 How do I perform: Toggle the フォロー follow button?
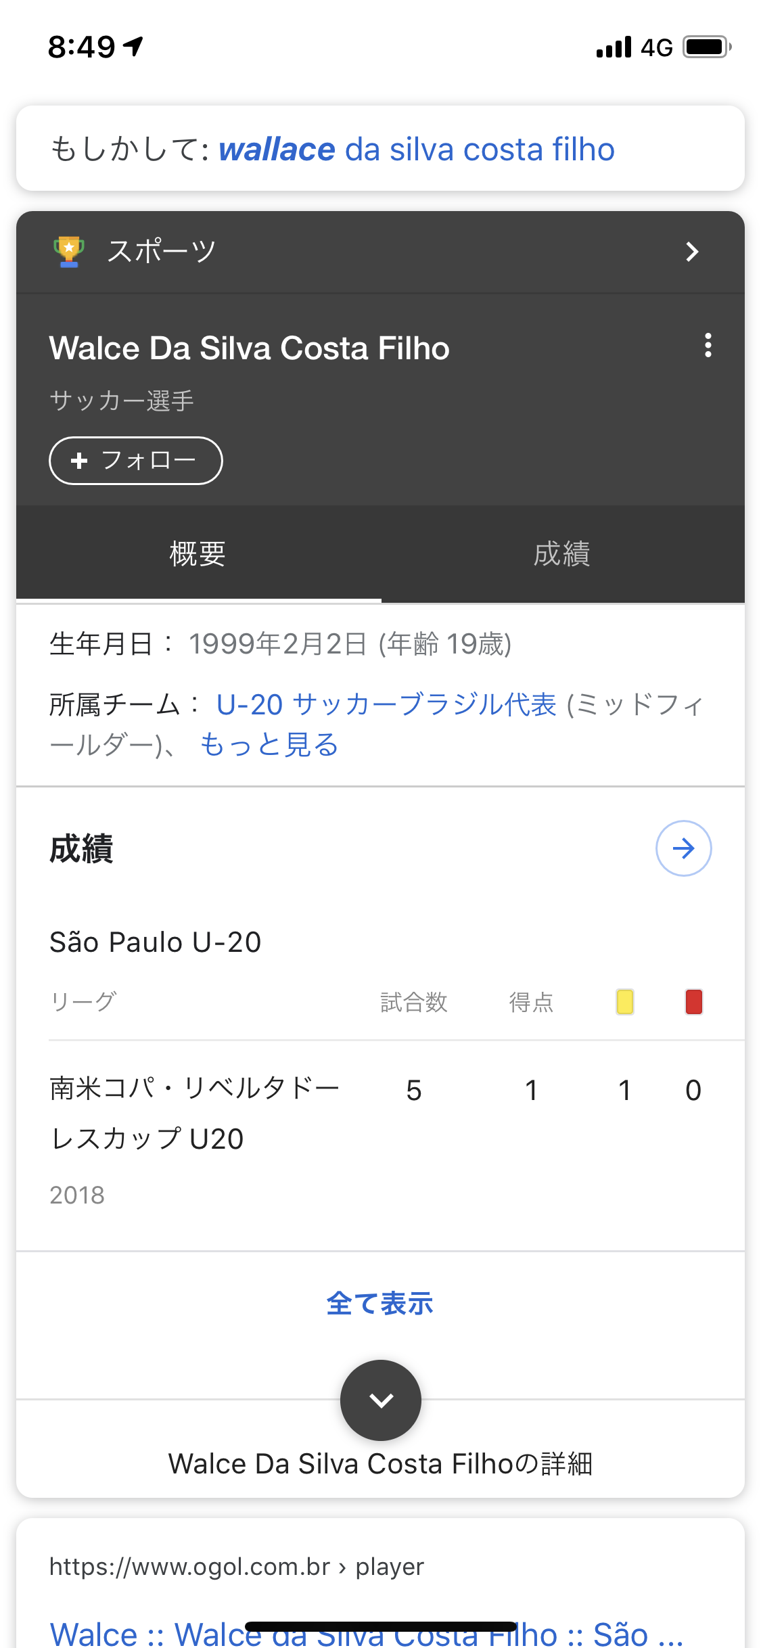tap(136, 461)
